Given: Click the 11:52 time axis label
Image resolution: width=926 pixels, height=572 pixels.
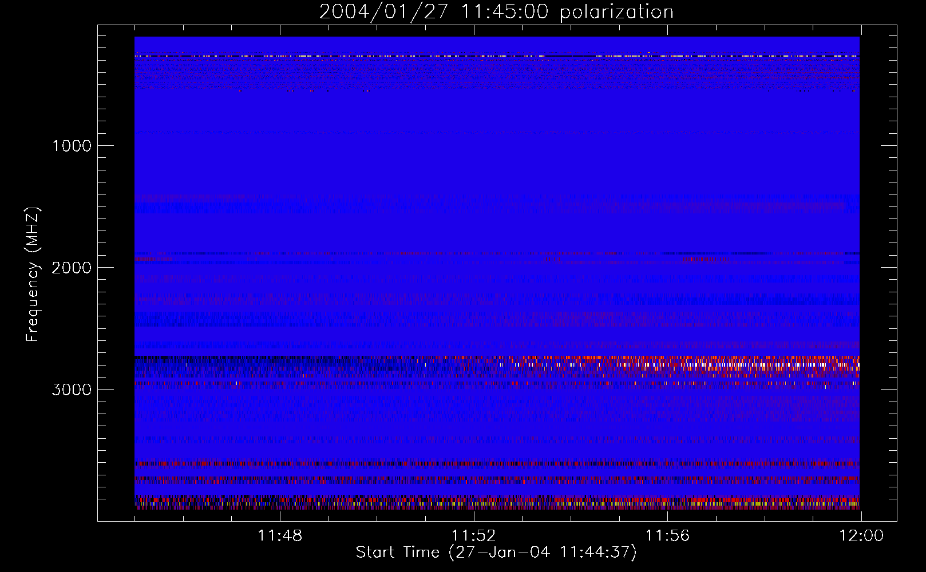Looking at the screenshot, I should pos(473,536).
